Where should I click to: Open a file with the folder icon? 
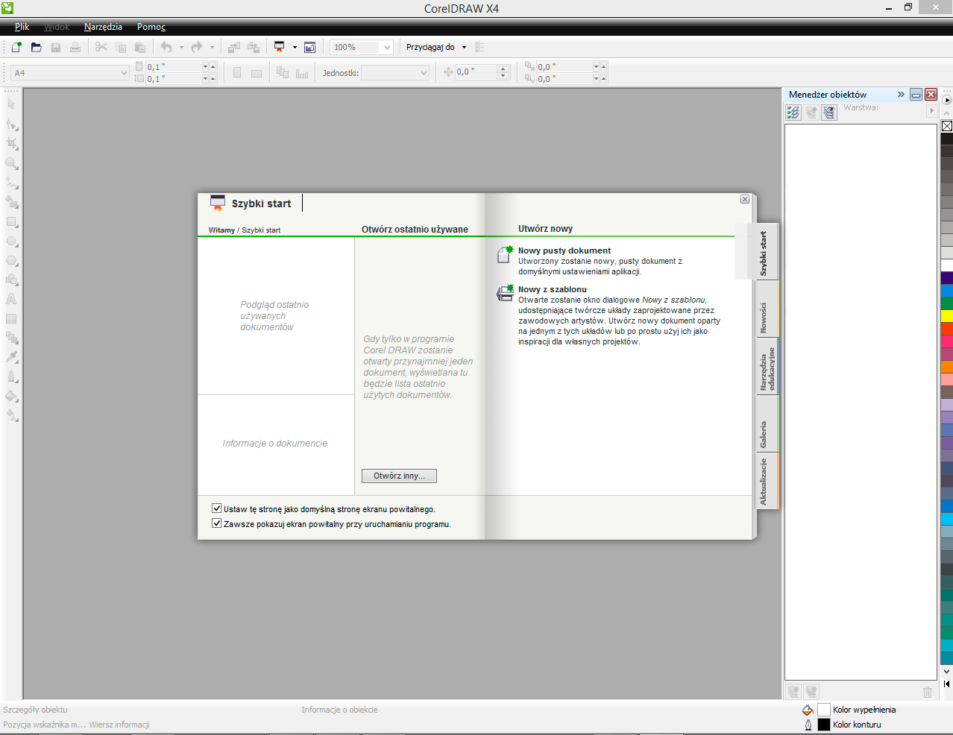pos(36,47)
